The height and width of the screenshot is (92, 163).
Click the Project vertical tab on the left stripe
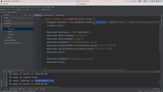point(1,18)
